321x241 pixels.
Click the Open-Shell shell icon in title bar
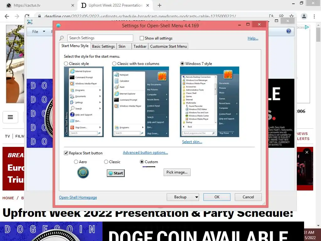(58, 25)
